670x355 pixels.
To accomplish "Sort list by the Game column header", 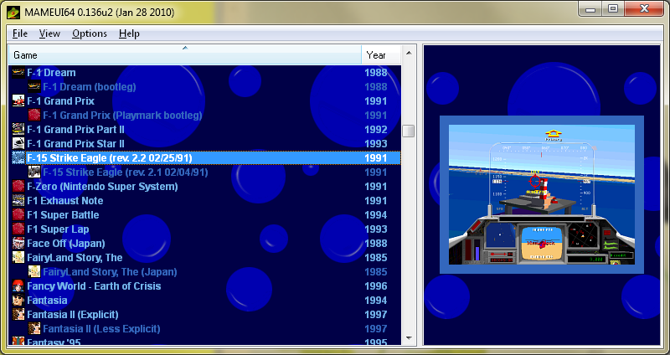I will (184, 54).
